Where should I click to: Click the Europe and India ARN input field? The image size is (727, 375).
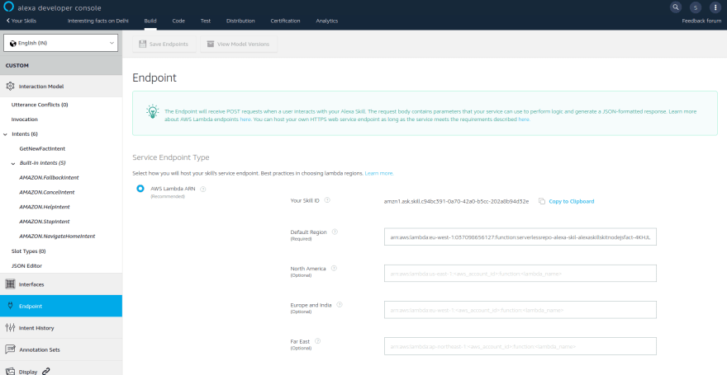point(520,310)
